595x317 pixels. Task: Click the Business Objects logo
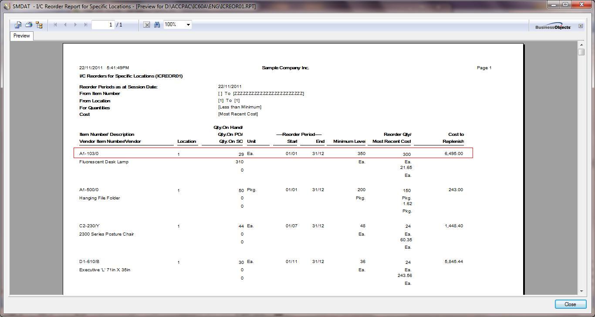coord(553,27)
